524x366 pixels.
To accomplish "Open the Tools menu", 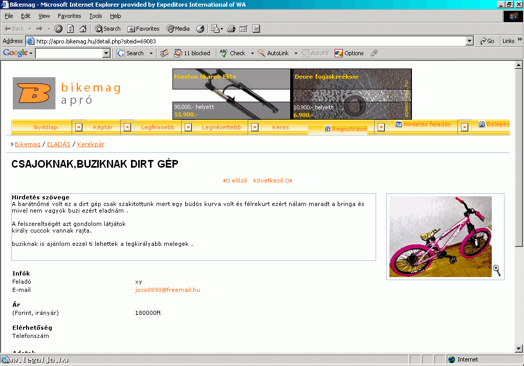I will tap(96, 16).
